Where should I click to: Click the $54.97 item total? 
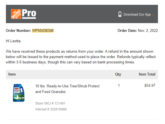[150, 86]
